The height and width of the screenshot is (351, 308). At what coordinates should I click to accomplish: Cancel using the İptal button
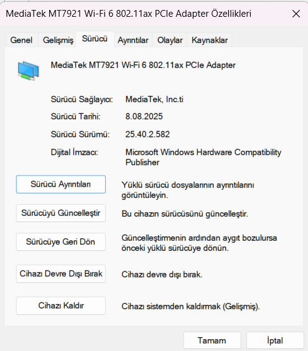pyautogui.click(x=275, y=340)
